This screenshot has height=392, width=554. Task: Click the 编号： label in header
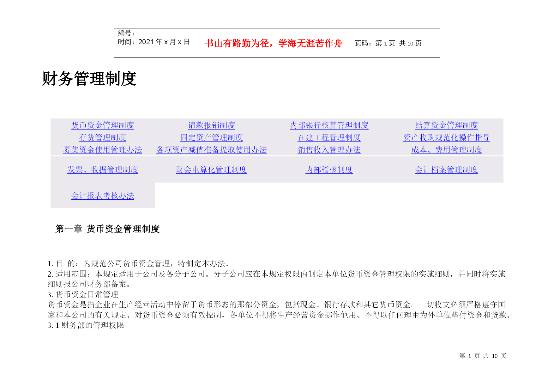click(x=126, y=33)
